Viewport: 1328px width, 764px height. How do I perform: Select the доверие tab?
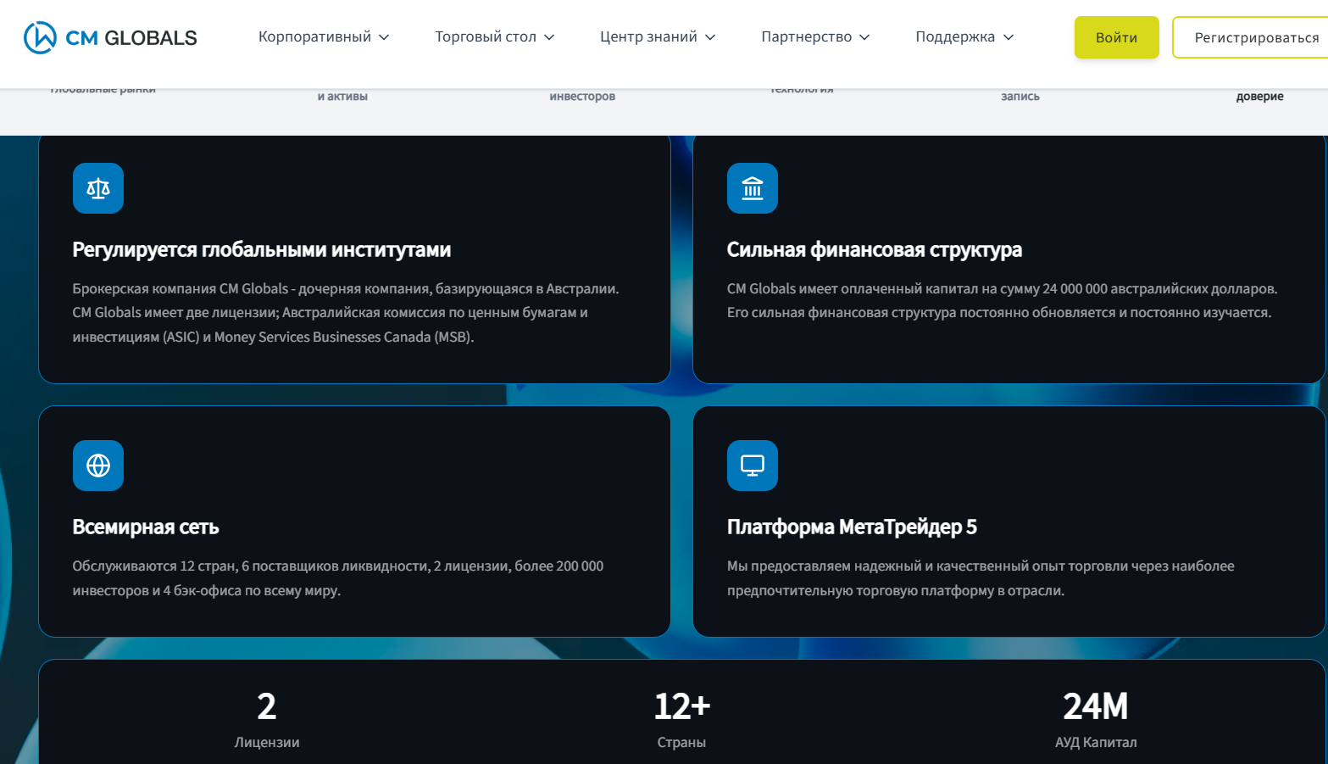(1259, 97)
